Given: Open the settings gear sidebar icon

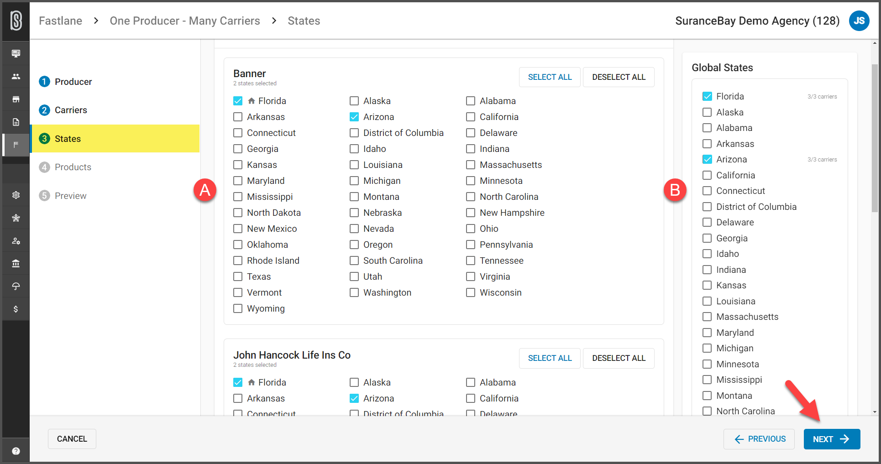Looking at the screenshot, I should 16,195.
